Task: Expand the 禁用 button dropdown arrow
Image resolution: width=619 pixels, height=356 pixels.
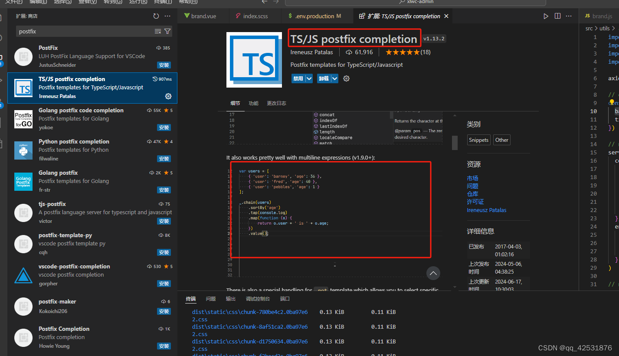Action: [308, 78]
